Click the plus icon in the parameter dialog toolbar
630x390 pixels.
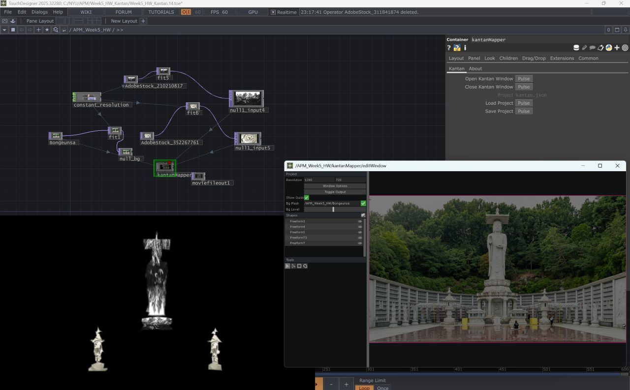[x=617, y=47]
